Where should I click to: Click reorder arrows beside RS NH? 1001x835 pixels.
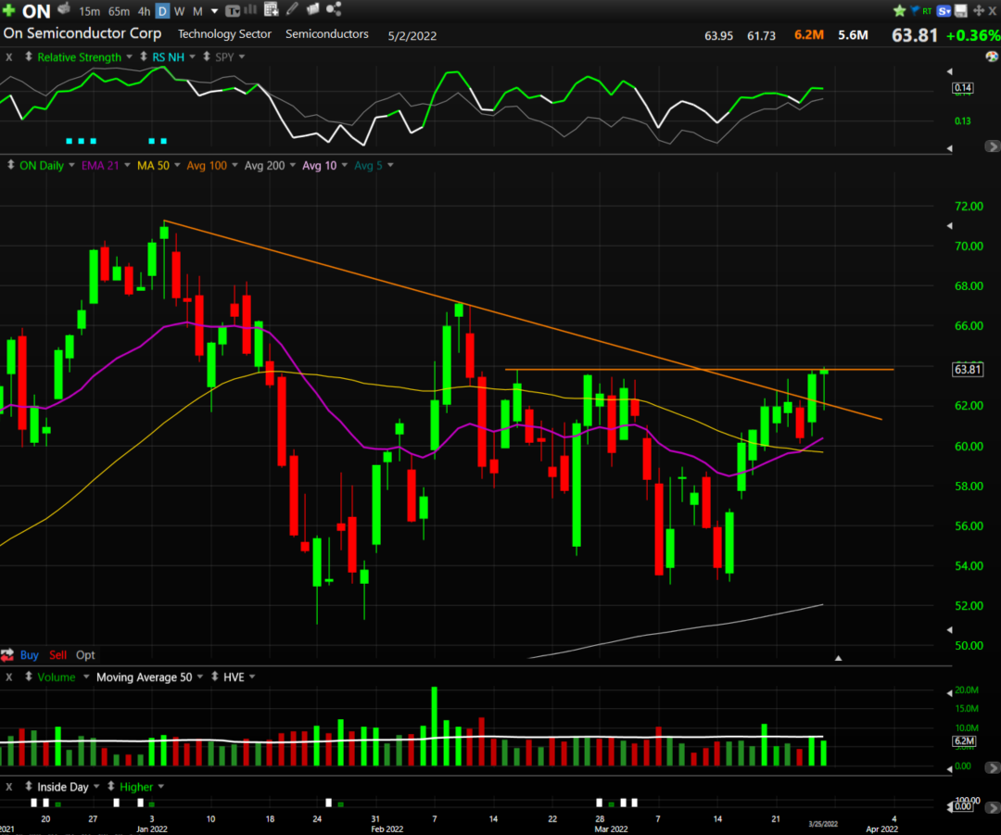pyautogui.click(x=144, y=57)
